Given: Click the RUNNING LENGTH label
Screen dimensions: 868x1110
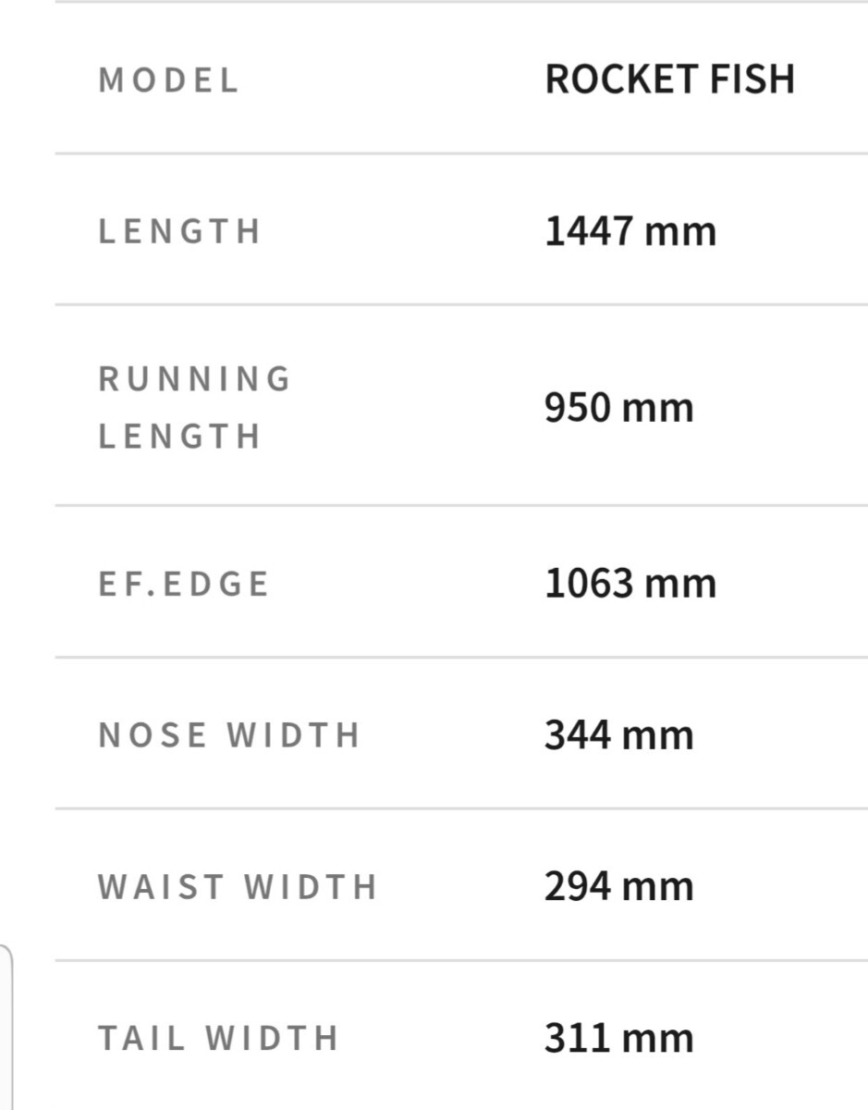Looking at the screenshot, I should pos(194,407).
